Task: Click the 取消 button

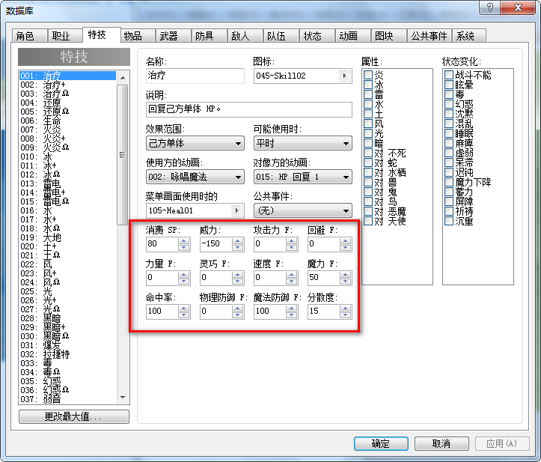Action: (441, 444)
